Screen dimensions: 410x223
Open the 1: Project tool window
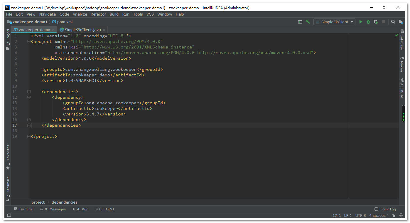tap(8, 39)
